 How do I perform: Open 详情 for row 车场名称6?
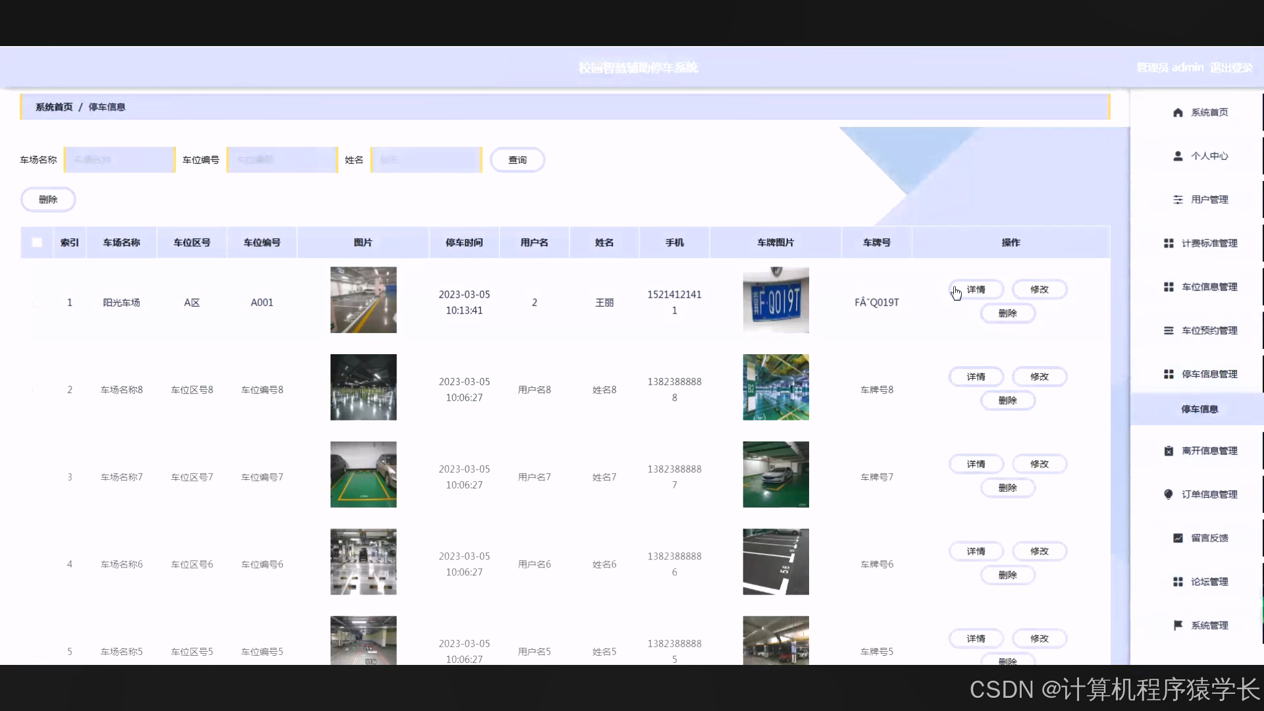point(976,551)
